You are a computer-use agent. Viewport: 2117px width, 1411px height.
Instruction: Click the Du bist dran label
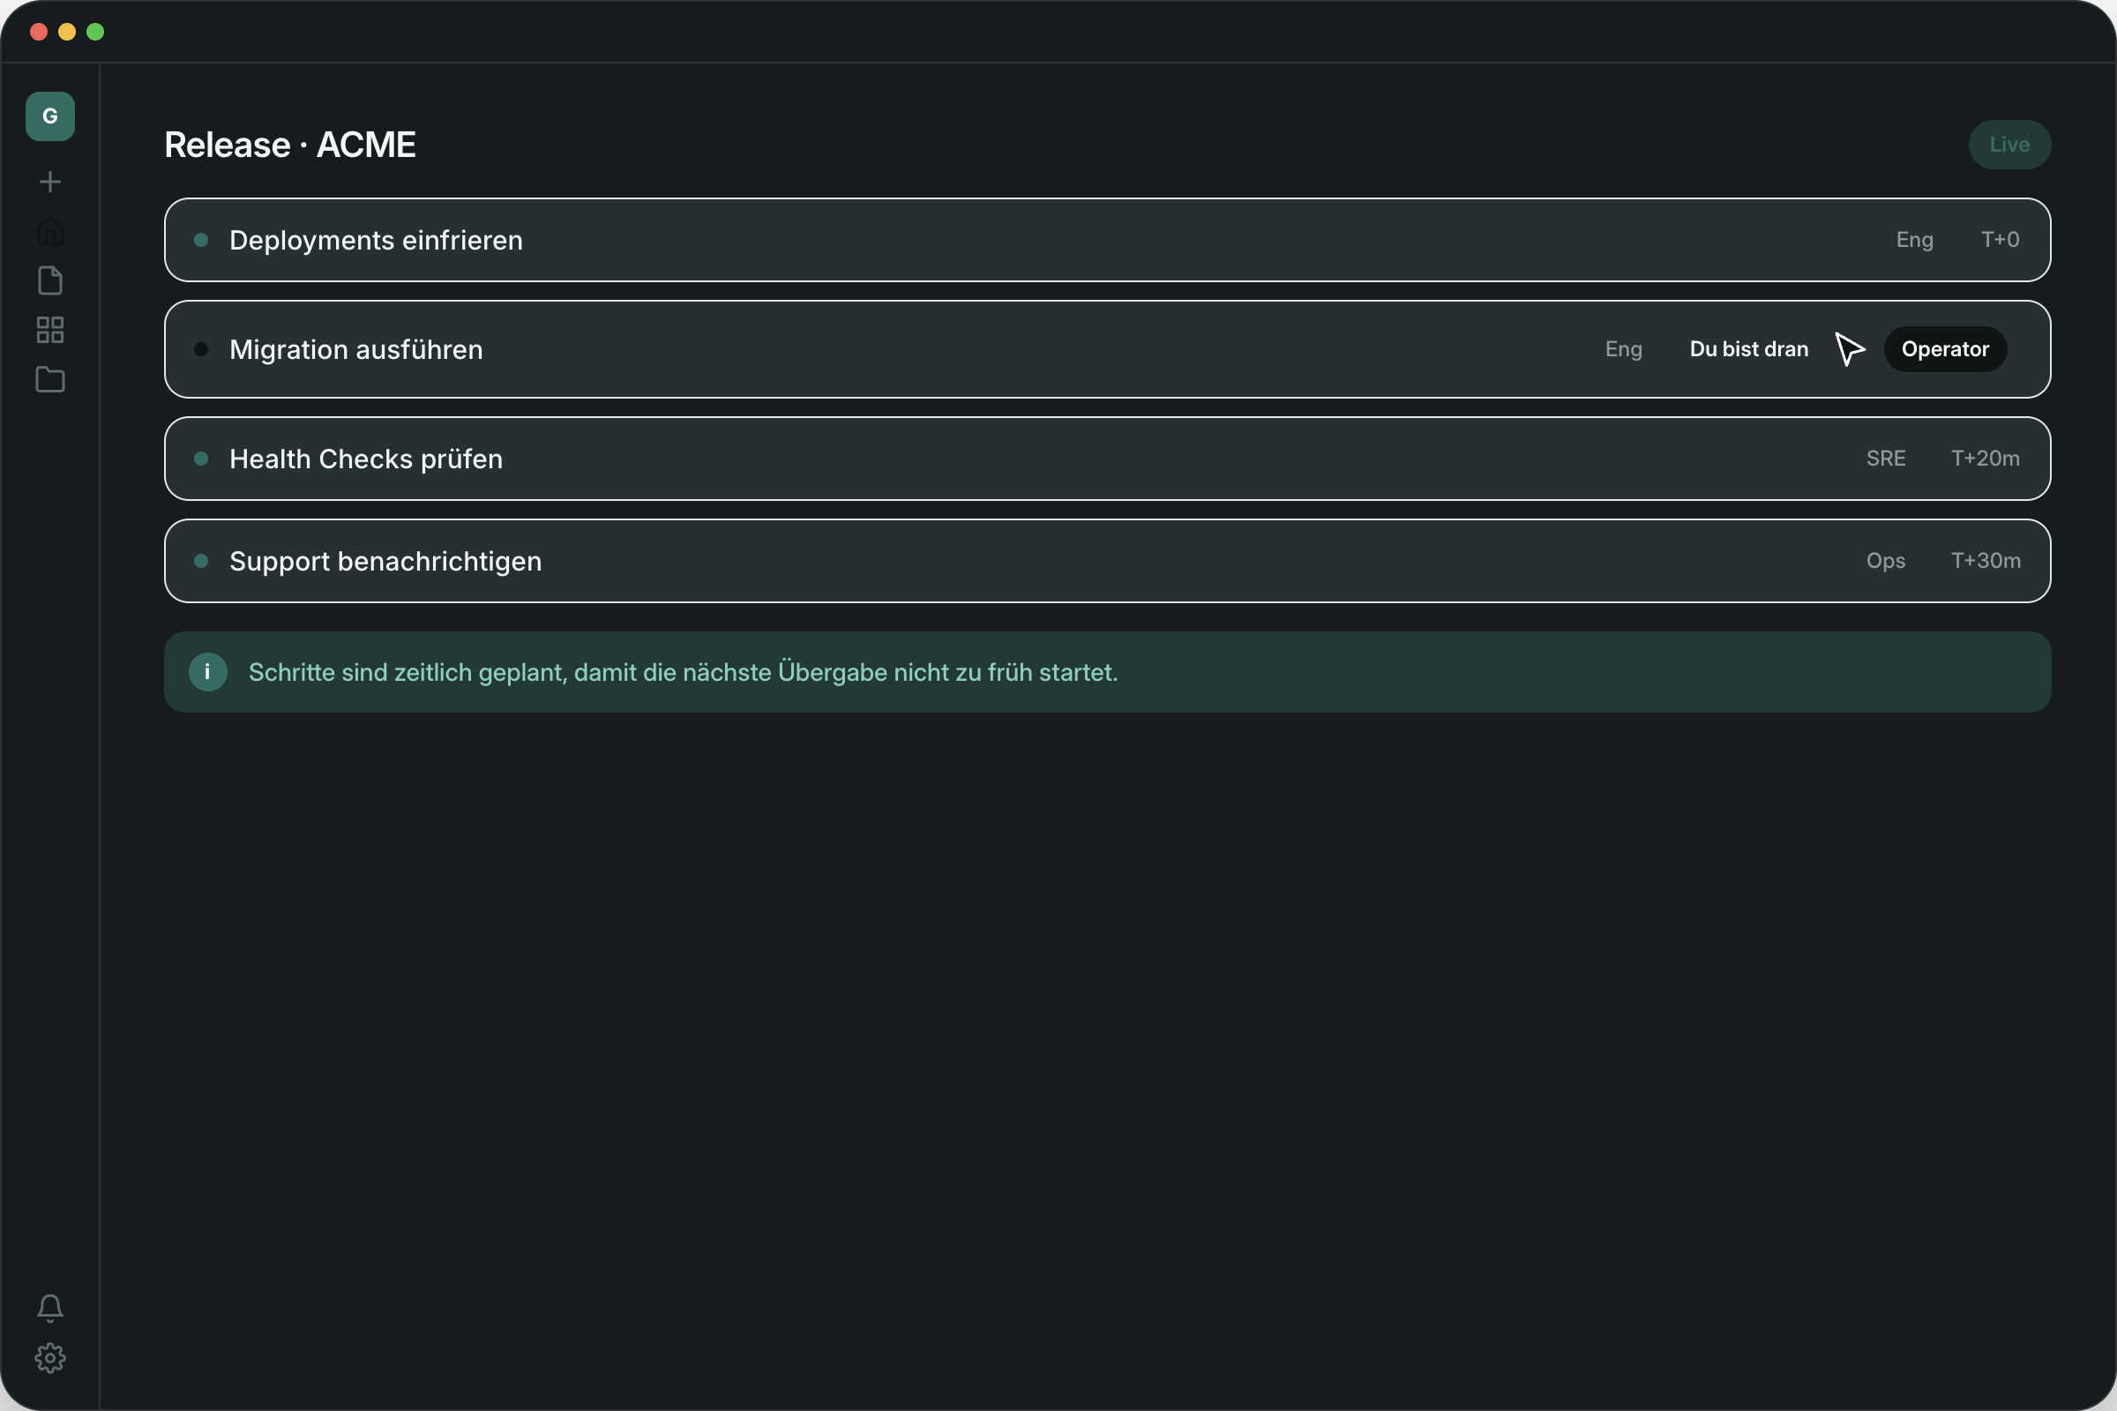(1749, 349)
